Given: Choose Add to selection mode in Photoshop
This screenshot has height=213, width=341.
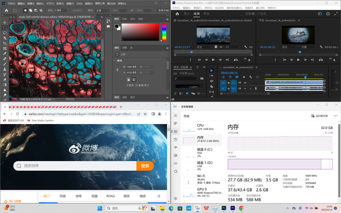Looking at the screenshot, I should [31, 11].
